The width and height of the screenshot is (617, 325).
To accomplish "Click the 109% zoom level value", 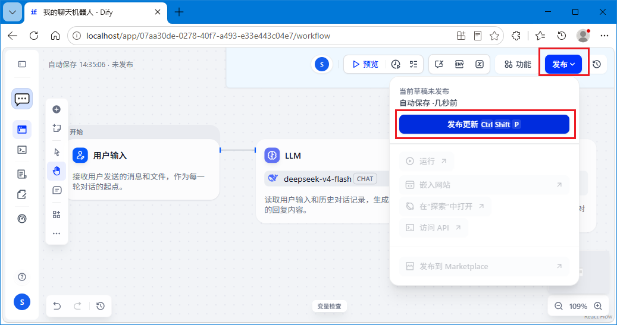I will [x=578, y=306].
